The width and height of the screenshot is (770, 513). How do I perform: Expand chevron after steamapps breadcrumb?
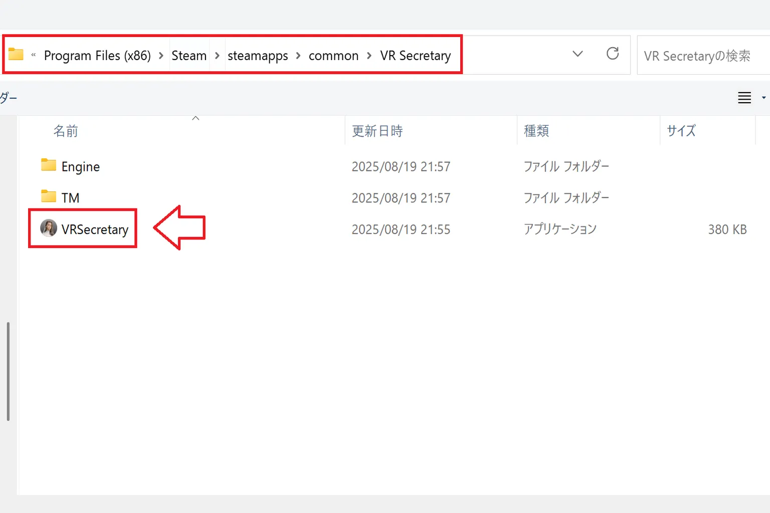click(x=298, y=56)
